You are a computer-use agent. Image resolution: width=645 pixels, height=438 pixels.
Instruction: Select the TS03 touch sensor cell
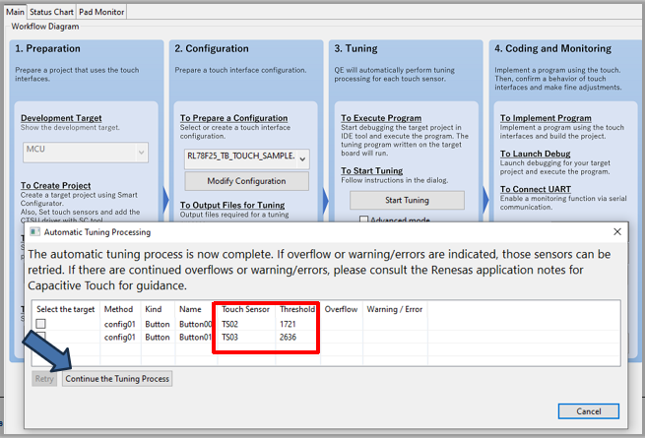(232, 338)
